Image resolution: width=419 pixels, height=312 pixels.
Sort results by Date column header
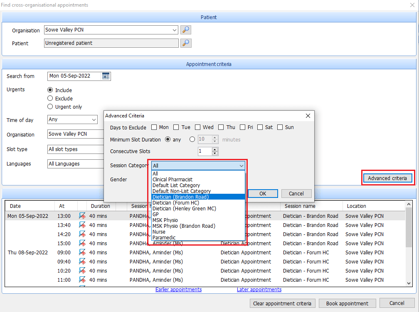coord(30,206)
